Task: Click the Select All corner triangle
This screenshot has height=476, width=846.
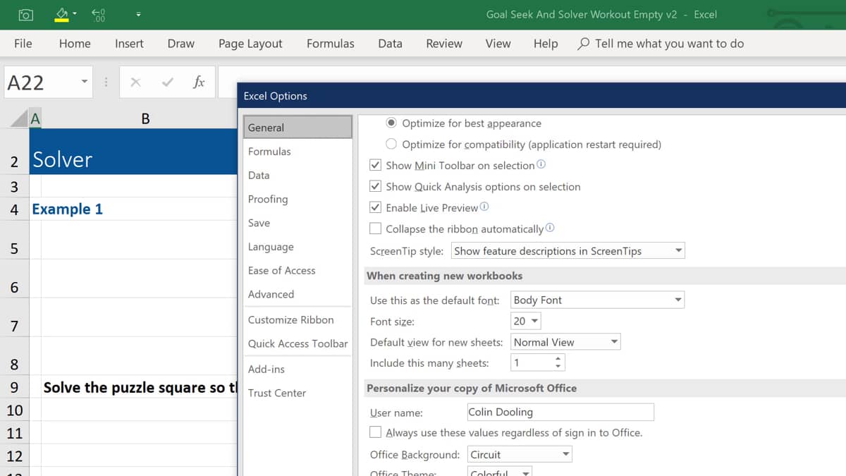Action: coord(20,119)
